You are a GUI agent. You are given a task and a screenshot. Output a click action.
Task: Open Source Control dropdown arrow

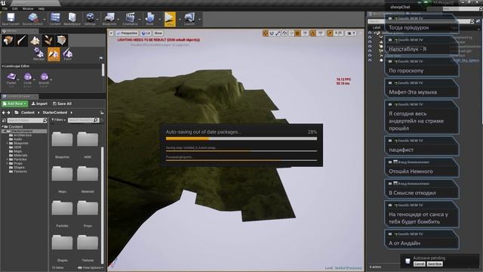point(45,19)
